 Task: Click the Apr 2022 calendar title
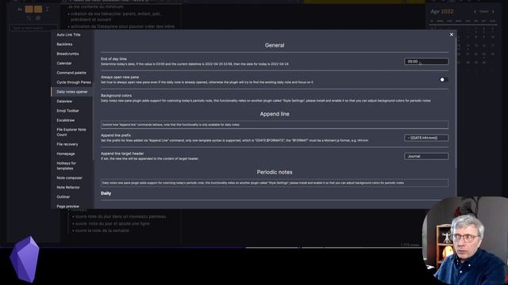coord(442,12)
